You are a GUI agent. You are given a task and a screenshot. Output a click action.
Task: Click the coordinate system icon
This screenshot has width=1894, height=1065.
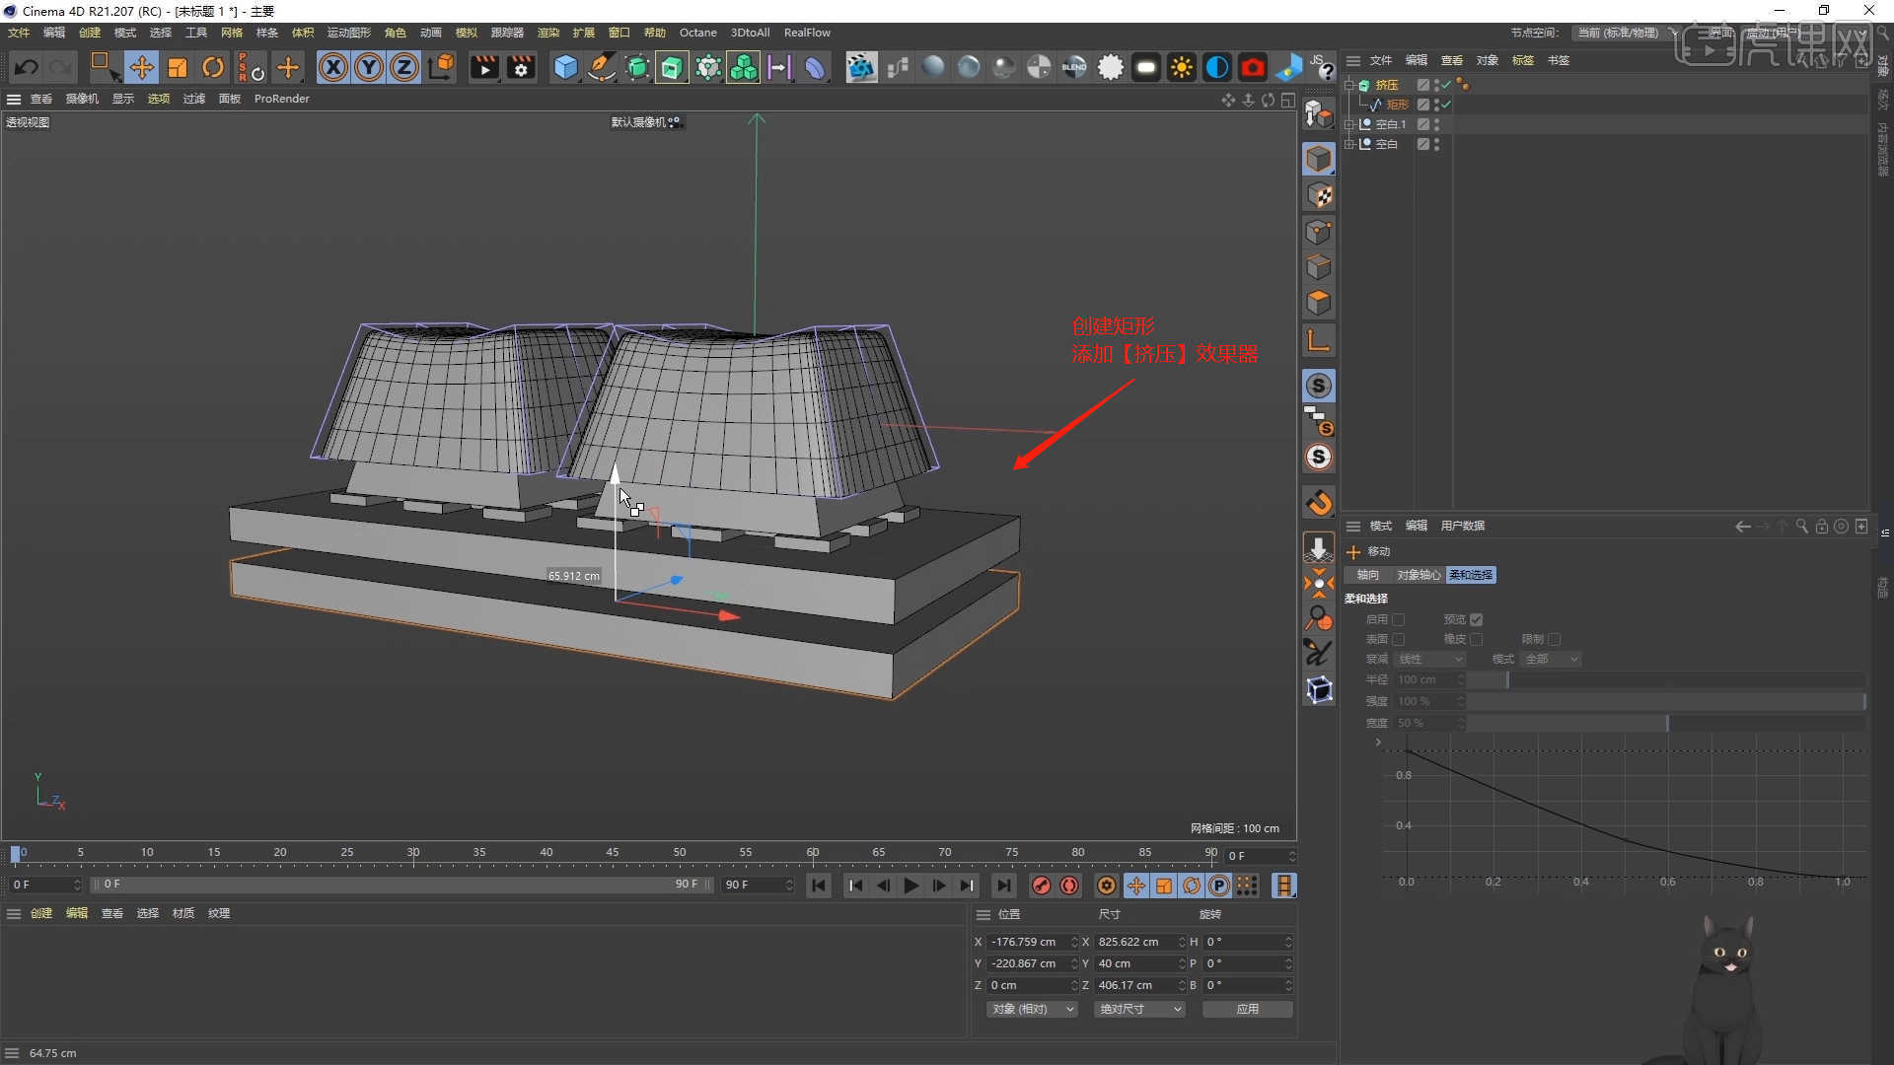(443, 67)
